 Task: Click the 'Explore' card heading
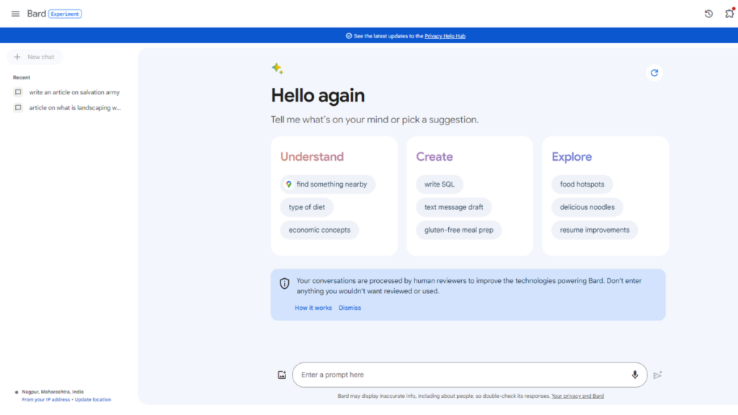572,156
